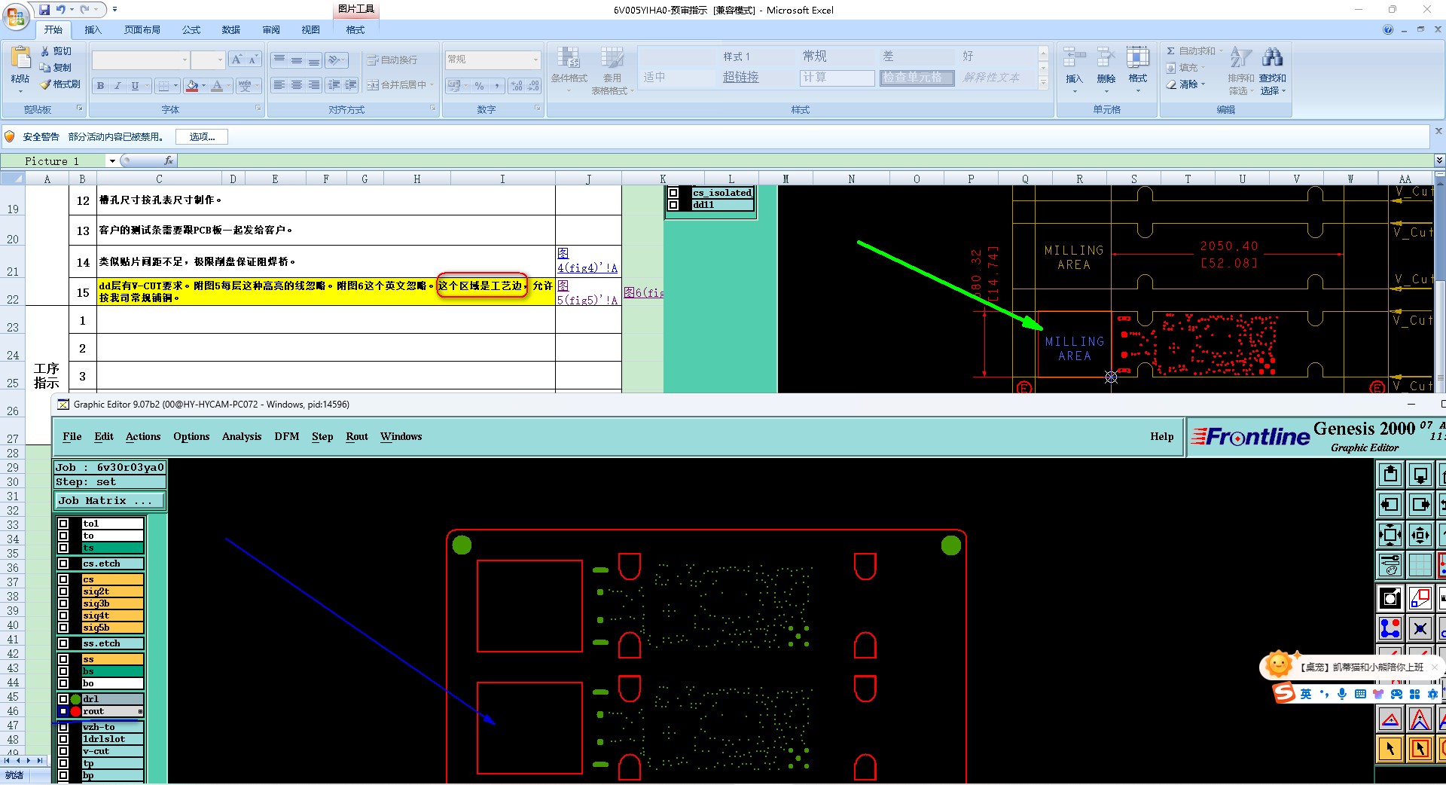This screenshot has width=1446, height=785.
Task: Click the wrench settings icon in Genesis toolbar
Action: click(1390, 564)
